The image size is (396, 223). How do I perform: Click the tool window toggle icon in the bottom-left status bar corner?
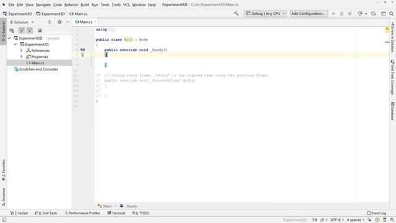4,220
